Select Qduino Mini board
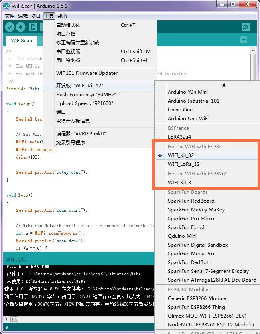 [x=207, y=236]
